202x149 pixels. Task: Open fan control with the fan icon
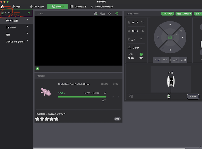[130, 48]
